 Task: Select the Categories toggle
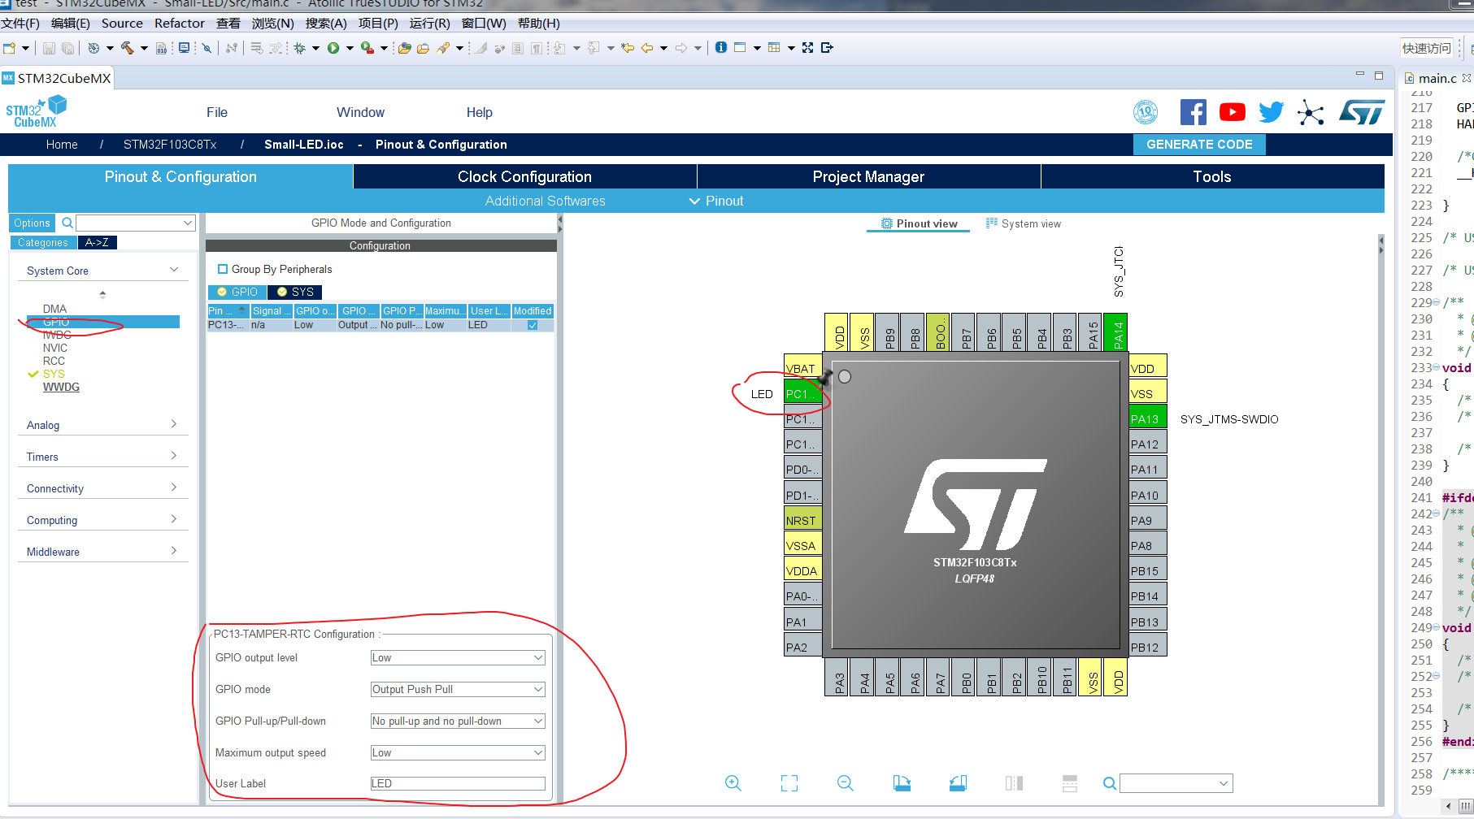(x=43, y=242)
